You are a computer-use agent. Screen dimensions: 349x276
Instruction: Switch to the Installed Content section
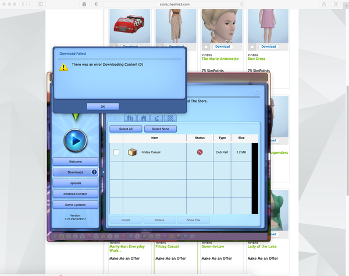click(x=76, y=194)
